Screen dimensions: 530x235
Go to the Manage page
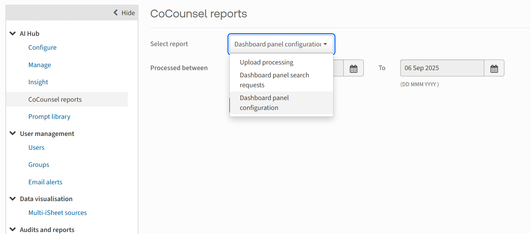40,65
